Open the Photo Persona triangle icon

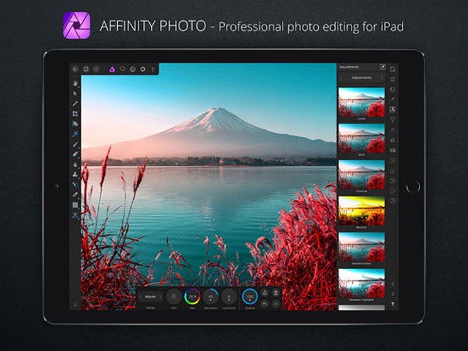pos(112,69)
